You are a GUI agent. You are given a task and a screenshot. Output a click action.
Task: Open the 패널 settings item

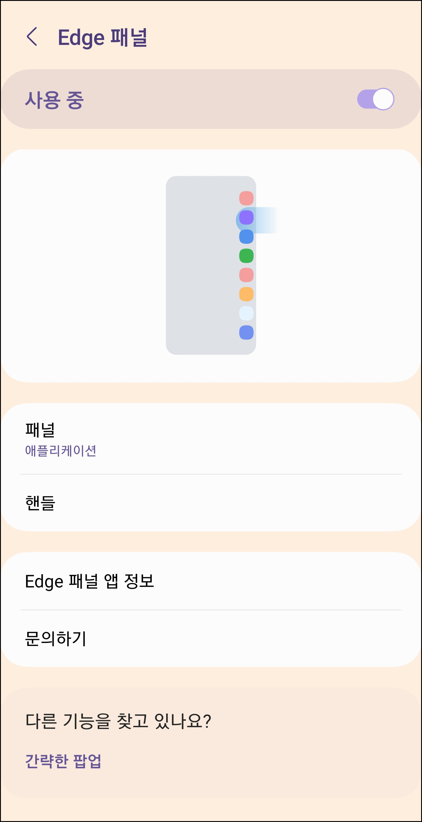click(x=211, y=439)
